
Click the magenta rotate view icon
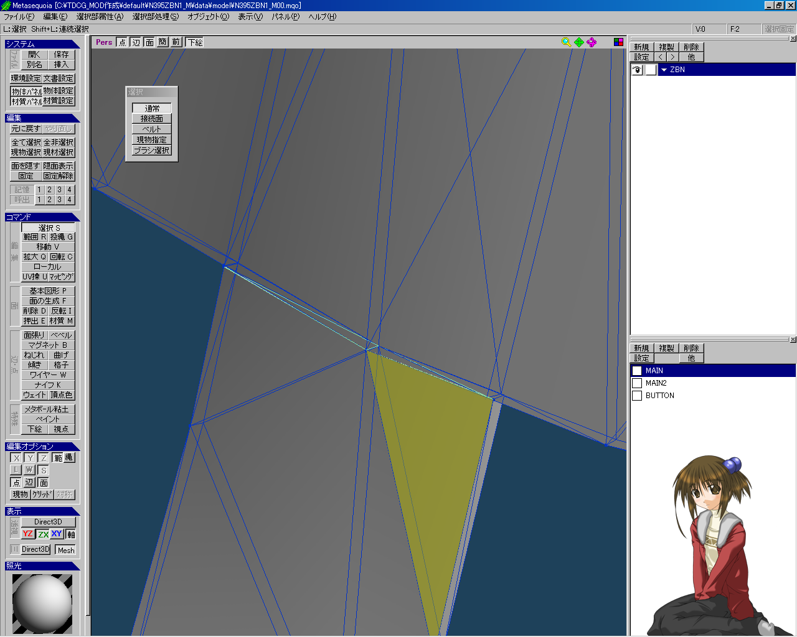pyautogui.click(x=592, y=42)
